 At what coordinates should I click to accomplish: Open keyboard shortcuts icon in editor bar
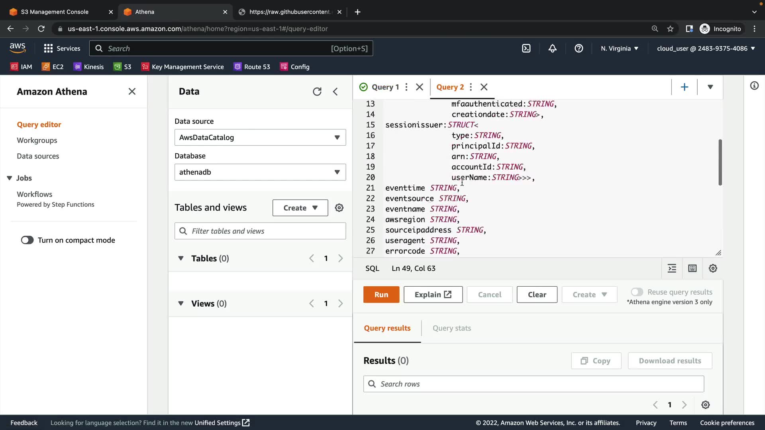692,268
